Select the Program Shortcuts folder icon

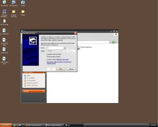pos(14,14)
